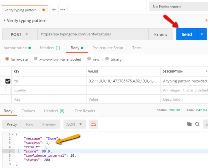Click the 'tp' key cell
208x168 pixels.
[x=49, y=81]
